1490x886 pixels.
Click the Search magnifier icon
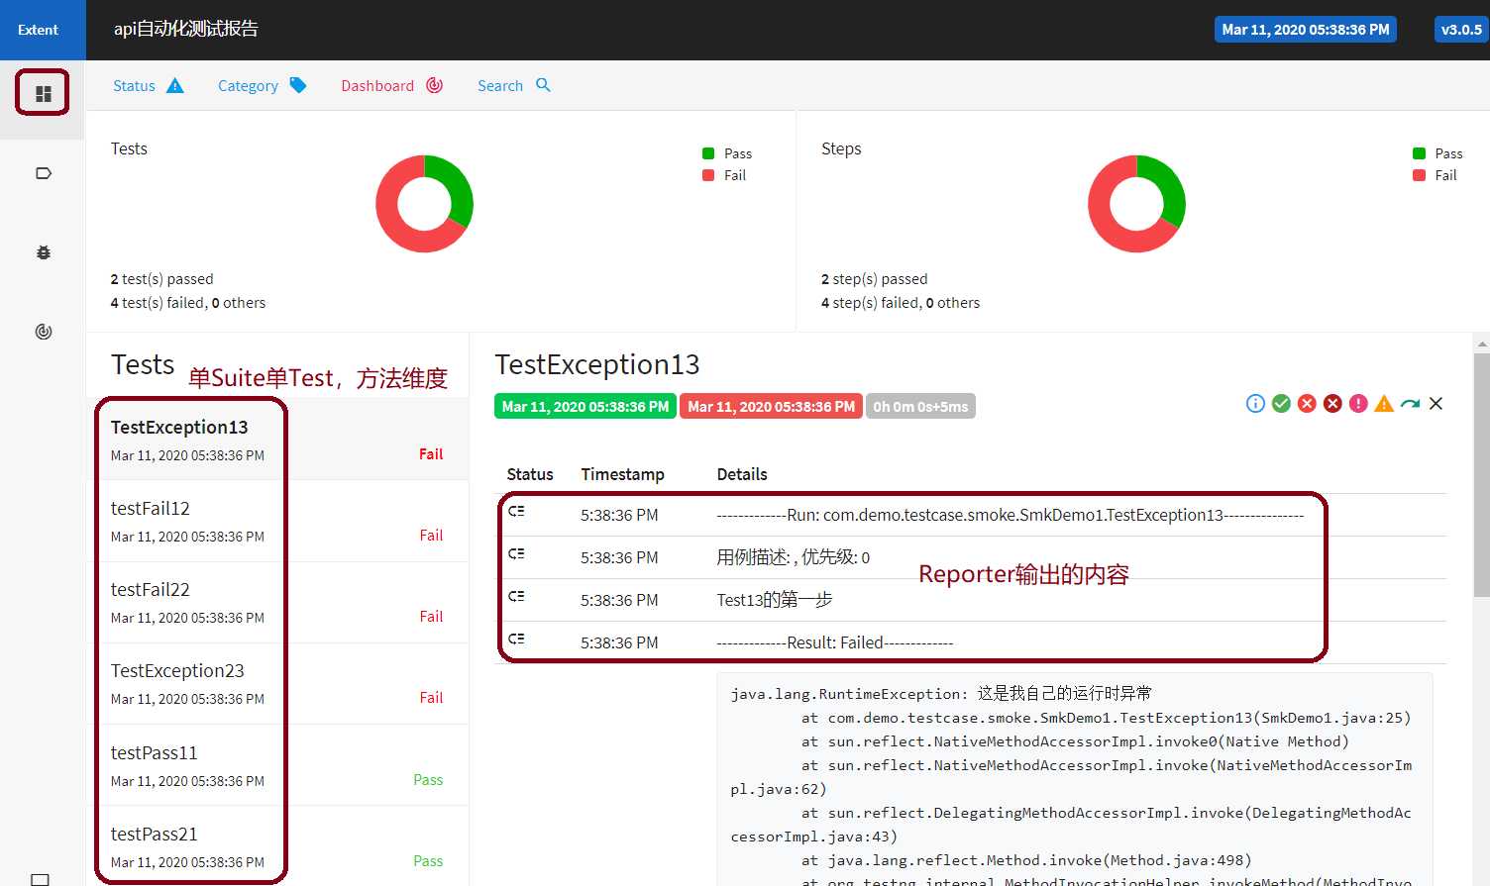543,85
